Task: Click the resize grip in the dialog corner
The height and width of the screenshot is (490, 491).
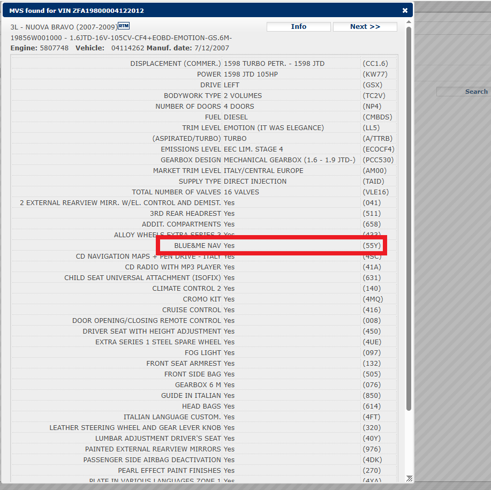Action: click(409, 478)
